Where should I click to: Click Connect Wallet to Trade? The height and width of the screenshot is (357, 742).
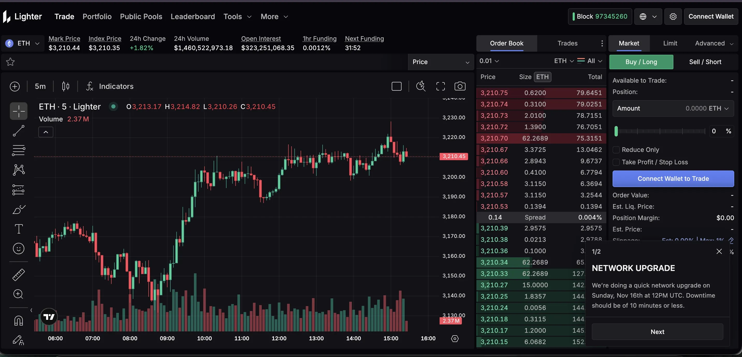pyautogui.click(x=673, y=178)
